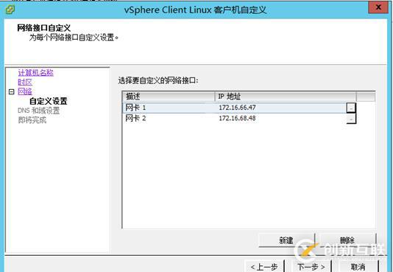Collapse the 网络 tree node
Image resolution: width=393 pixels, height=272 pixels.
click(x=11, y=92)
